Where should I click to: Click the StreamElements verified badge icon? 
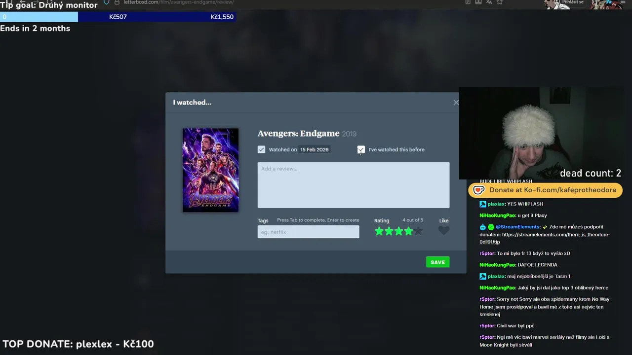[x=491, y=227]
